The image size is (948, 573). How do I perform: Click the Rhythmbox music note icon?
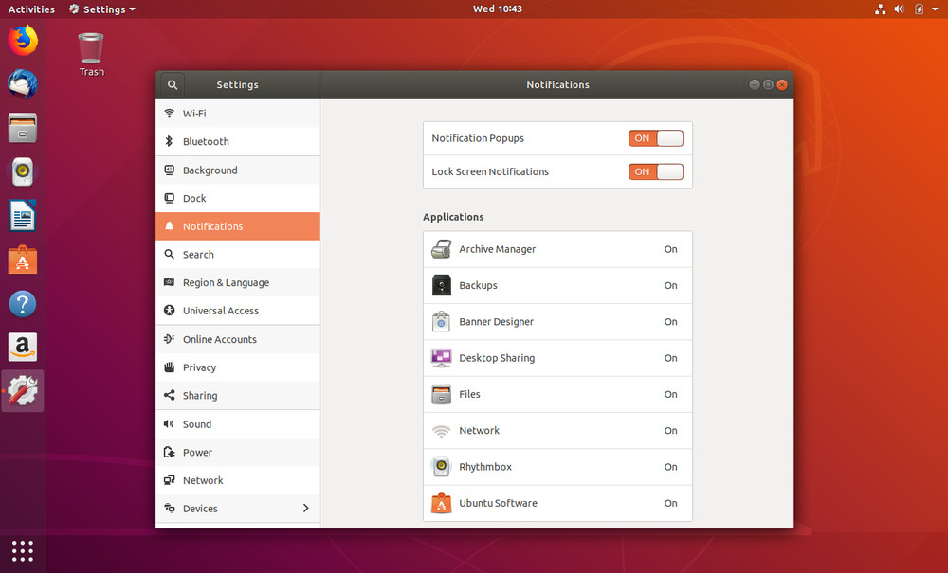coord(441,466)
